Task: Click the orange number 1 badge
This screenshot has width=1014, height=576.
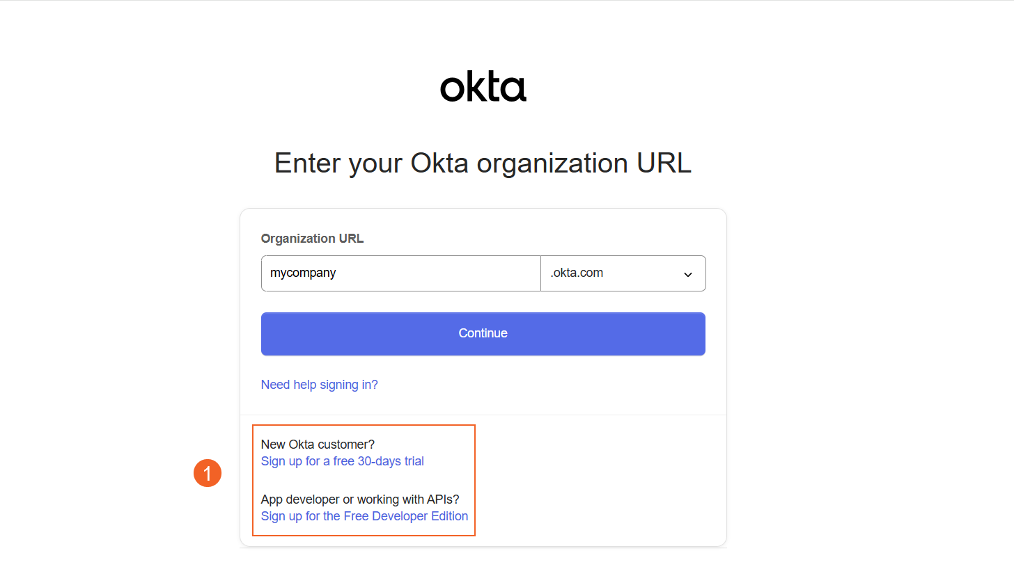Action: (208, 473)
